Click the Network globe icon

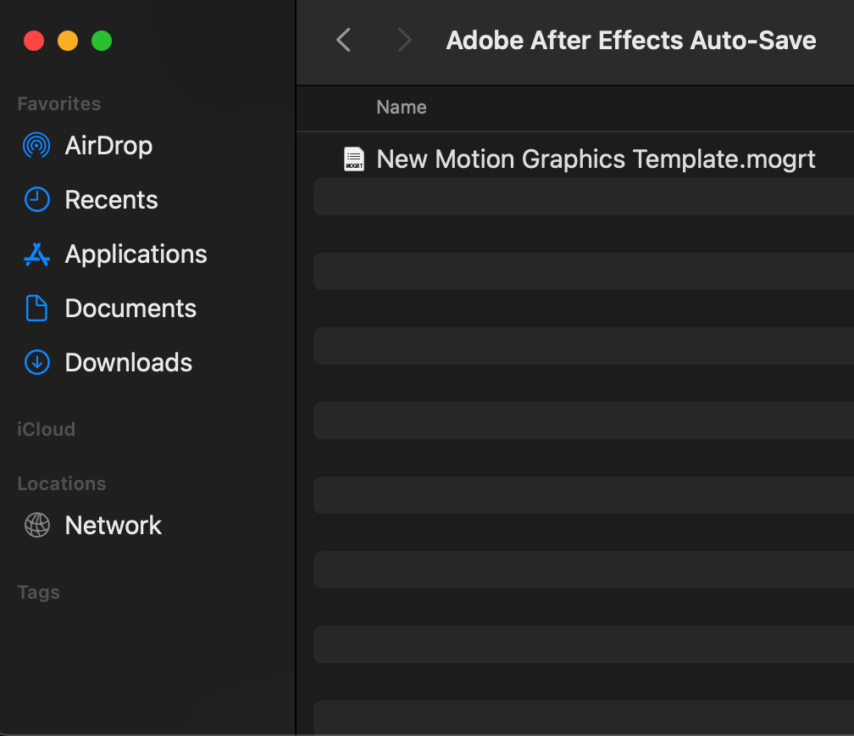(36, 526)
